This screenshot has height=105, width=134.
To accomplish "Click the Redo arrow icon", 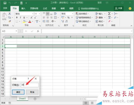I will point(16,3).
